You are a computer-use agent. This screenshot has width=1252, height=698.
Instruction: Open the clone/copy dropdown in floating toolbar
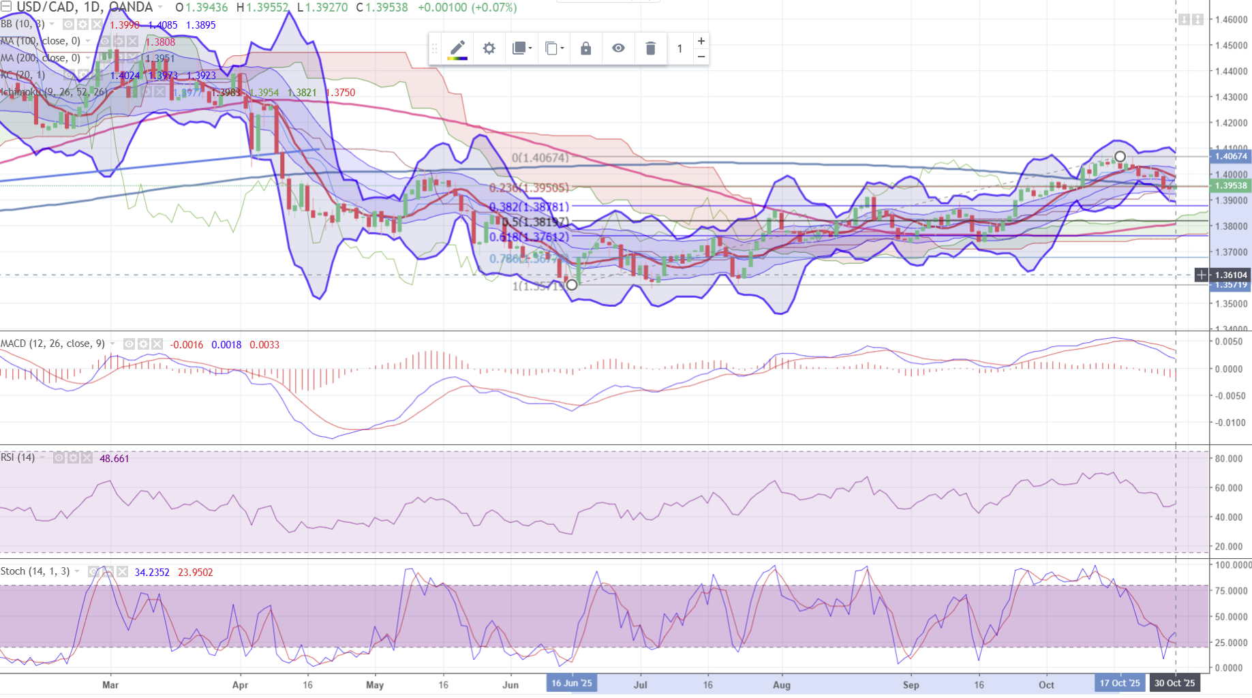click(x=554, y=48)
